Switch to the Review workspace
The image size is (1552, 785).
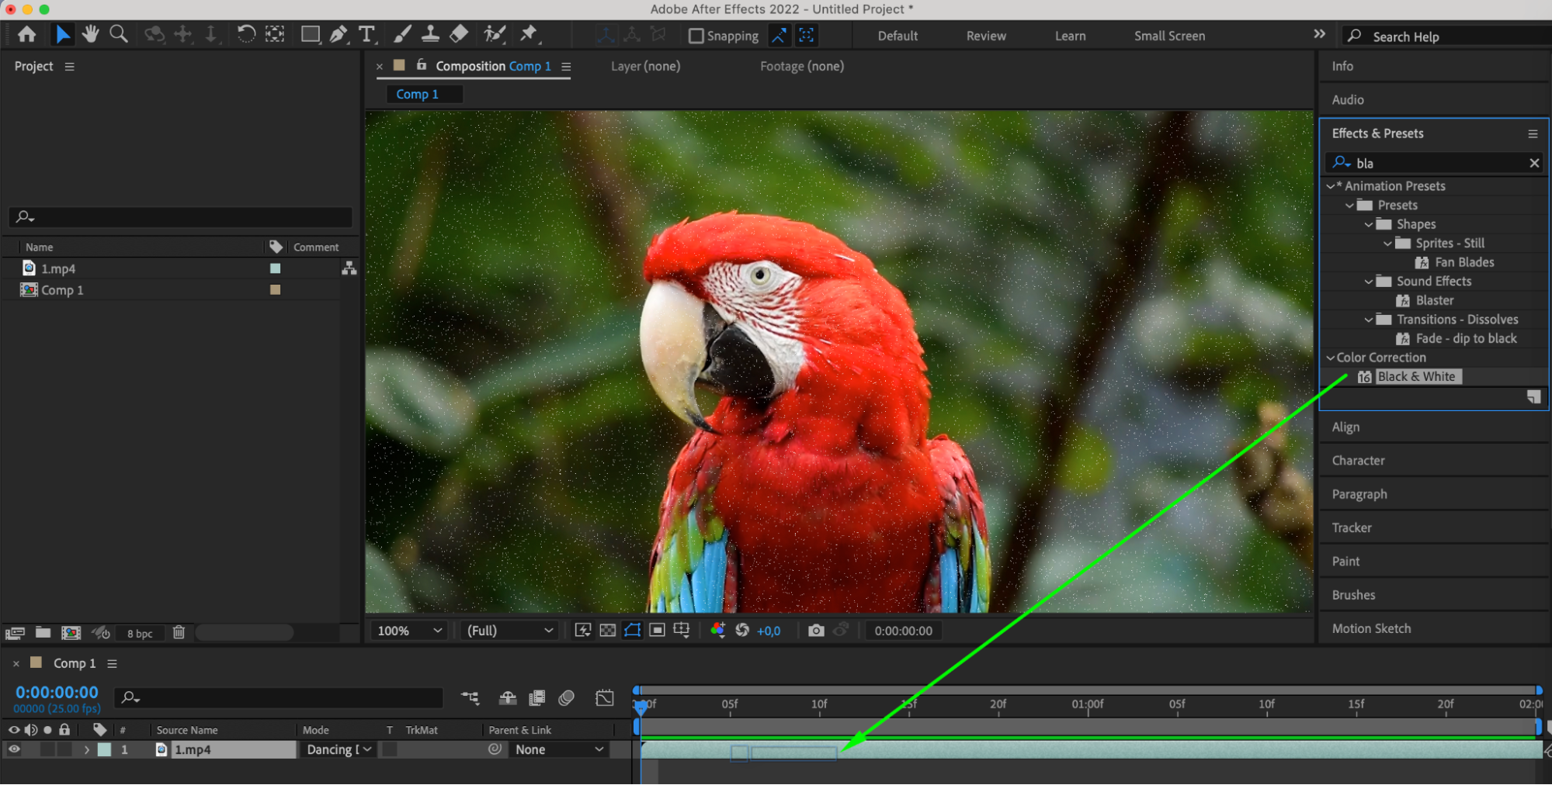[985, 36]
